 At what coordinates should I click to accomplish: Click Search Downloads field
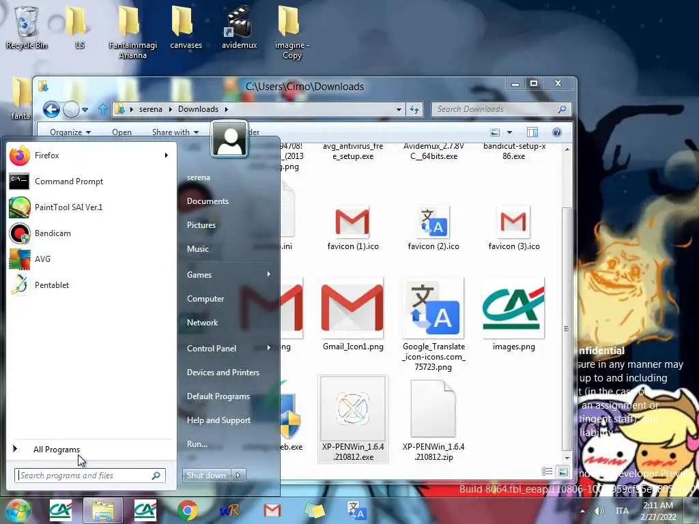501,109
